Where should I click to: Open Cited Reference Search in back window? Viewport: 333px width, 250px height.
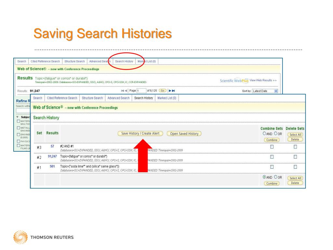[45, 62]
